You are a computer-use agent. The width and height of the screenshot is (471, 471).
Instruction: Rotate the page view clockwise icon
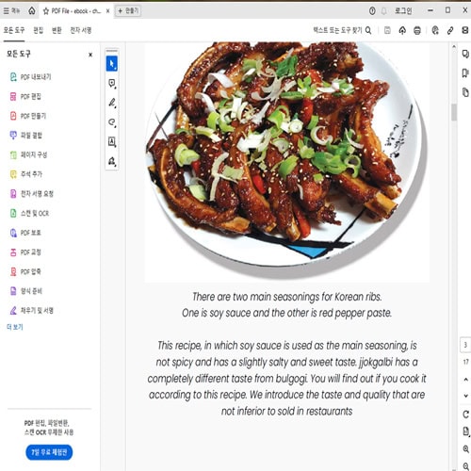pos(465,414)
